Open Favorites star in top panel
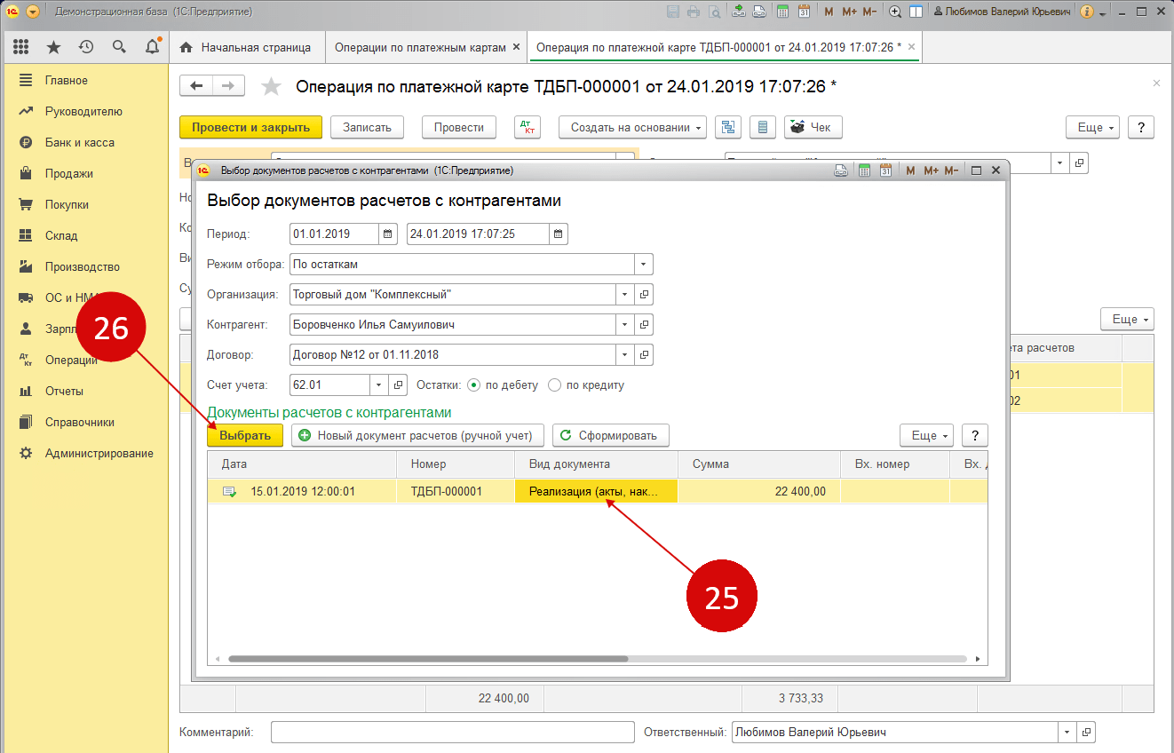Viewport: 1174px width, 753px height. (x=53, y=47)
